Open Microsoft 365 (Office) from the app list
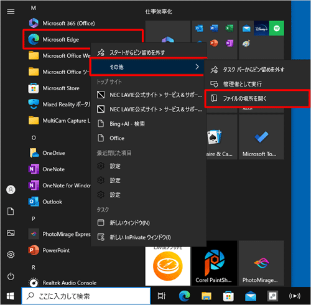This screenshot has width=311, height=305. [62, 23]
